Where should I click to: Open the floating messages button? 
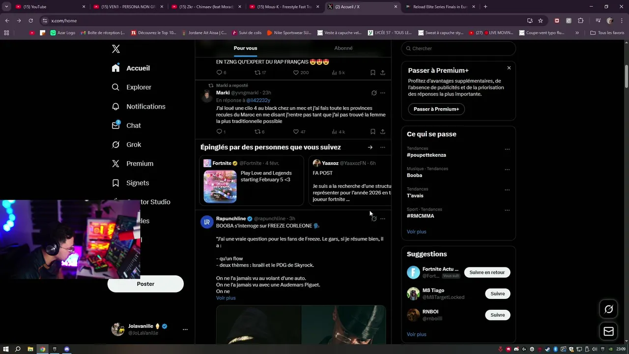click(x=608, y=332)
